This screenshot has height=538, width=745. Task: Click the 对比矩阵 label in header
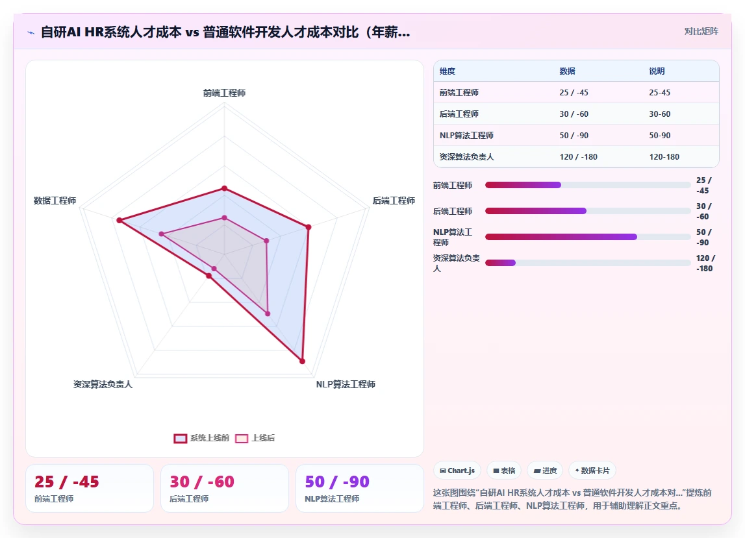point(701,31)
